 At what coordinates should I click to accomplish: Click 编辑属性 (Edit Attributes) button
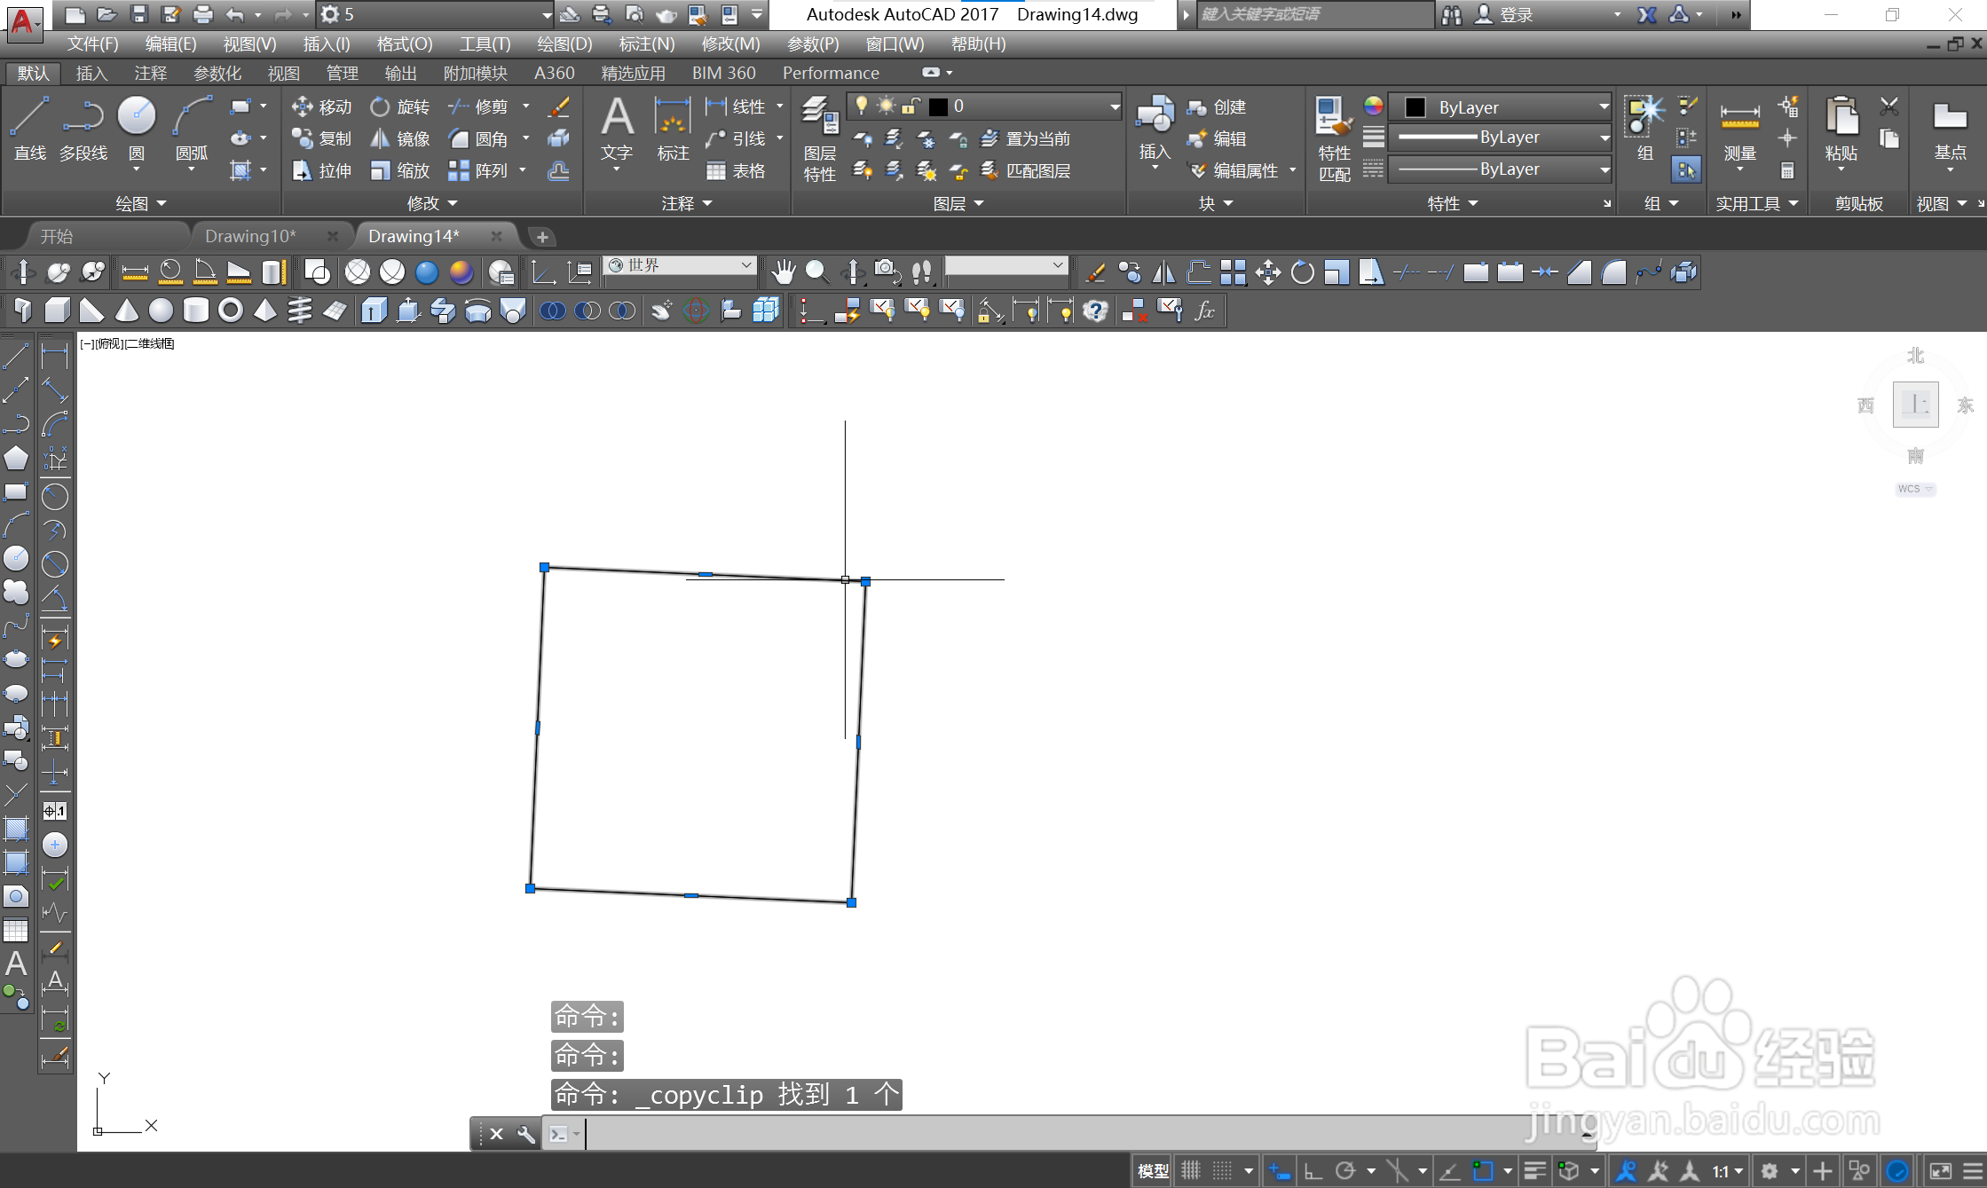(1234, 170)
